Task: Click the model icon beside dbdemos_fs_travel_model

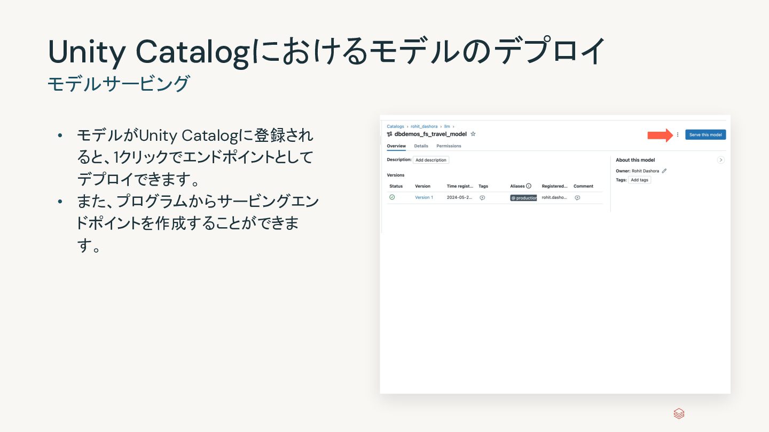Action: point(390,134)
